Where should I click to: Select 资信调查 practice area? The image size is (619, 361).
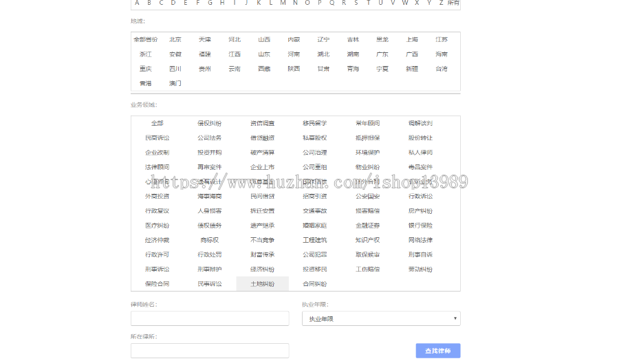tap(262, 123)
